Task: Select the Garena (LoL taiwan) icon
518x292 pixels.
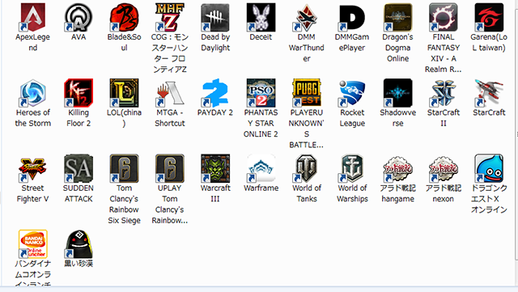Action: [x=489, y=17]
